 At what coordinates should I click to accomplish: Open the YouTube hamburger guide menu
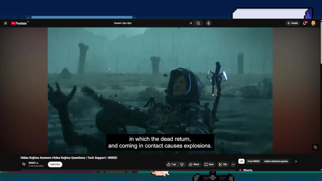click(6, 23)
